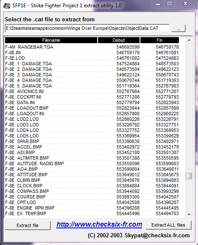This screenshot has width=198, height=245.
Task: Click Fin value 554494703
Action: click(167, 213)
